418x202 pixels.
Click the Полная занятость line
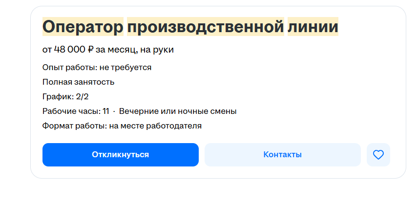78,82
